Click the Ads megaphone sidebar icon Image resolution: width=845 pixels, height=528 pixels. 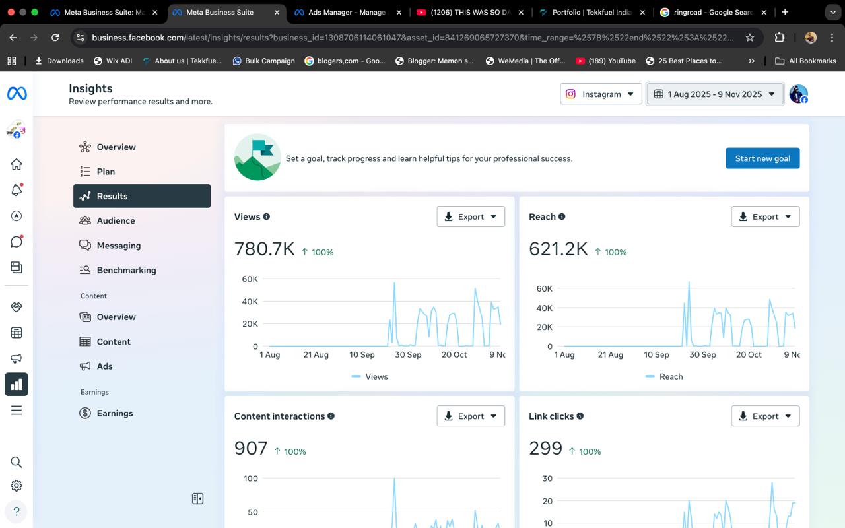click(17, 358)
